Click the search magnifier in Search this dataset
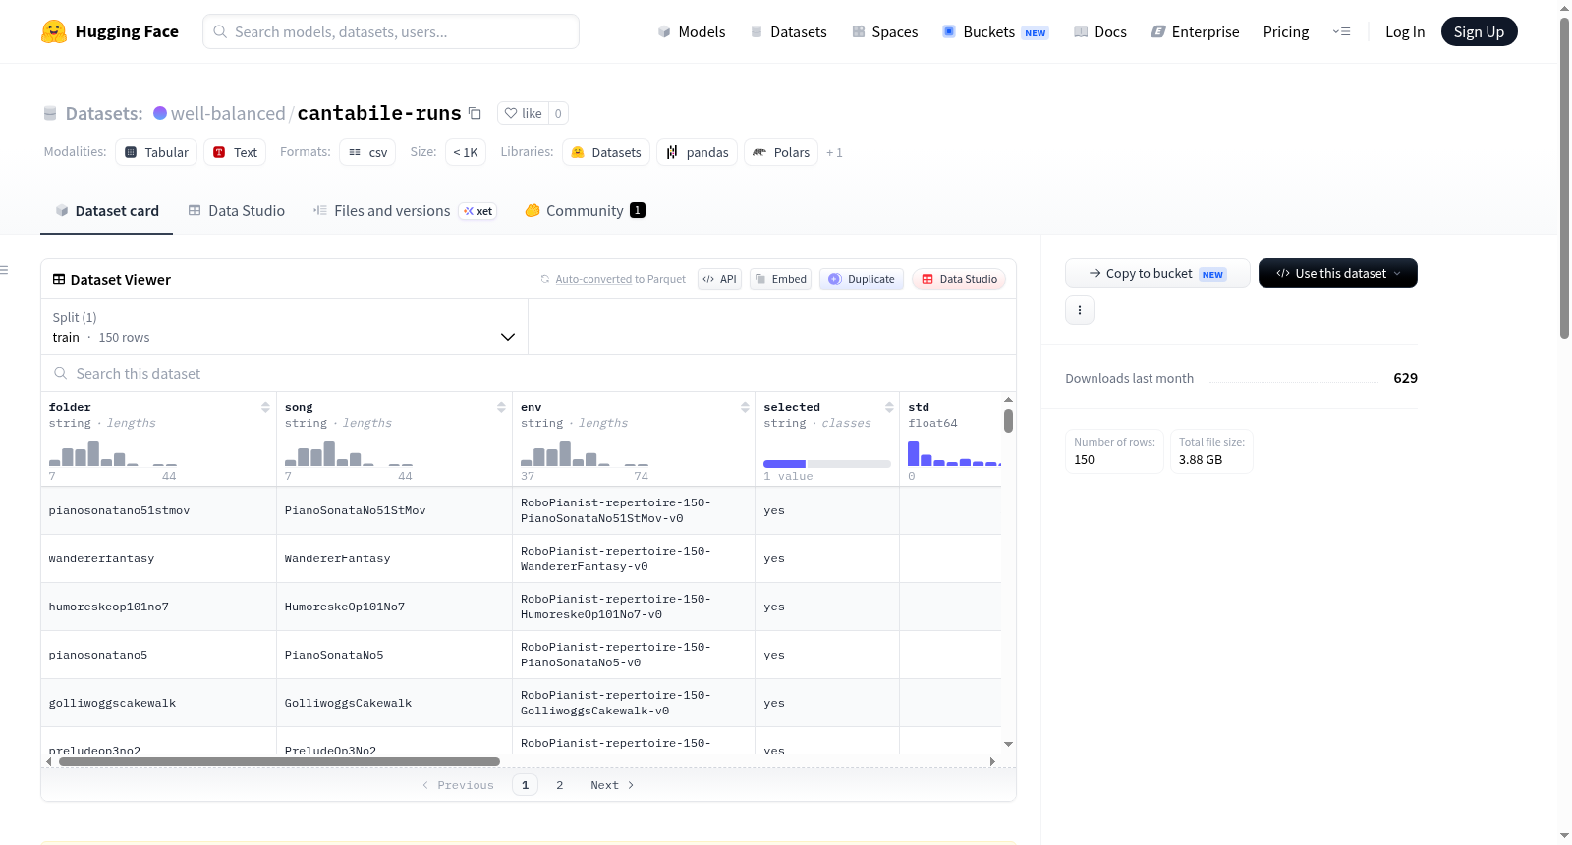Screen dimensions: 1572x845 click(61, 374)
